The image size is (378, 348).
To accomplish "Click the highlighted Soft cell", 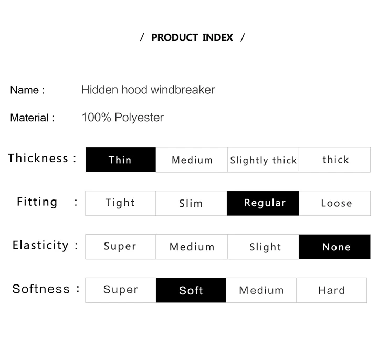I will tap(191, 290).
